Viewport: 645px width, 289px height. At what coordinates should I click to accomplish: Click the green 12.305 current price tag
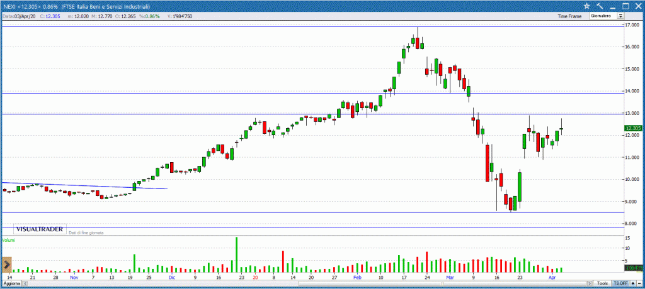pos(632,129)
